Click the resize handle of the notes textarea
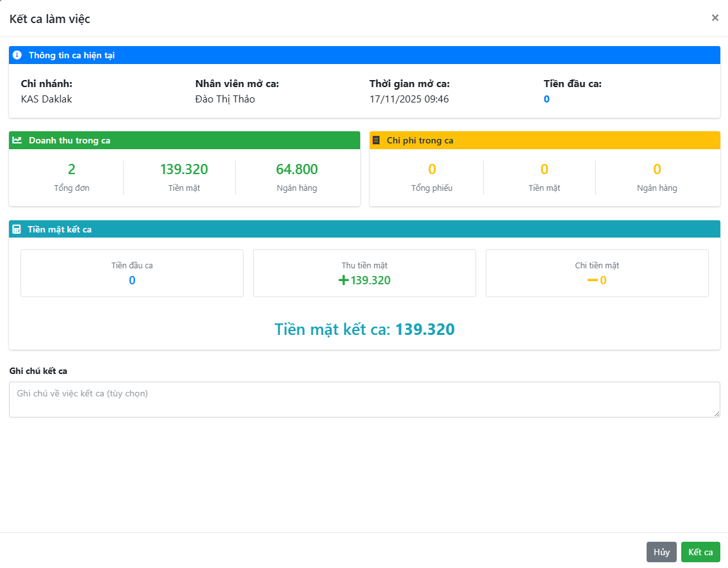This screenshot has height=568, width=728. (x=716, y=414)
